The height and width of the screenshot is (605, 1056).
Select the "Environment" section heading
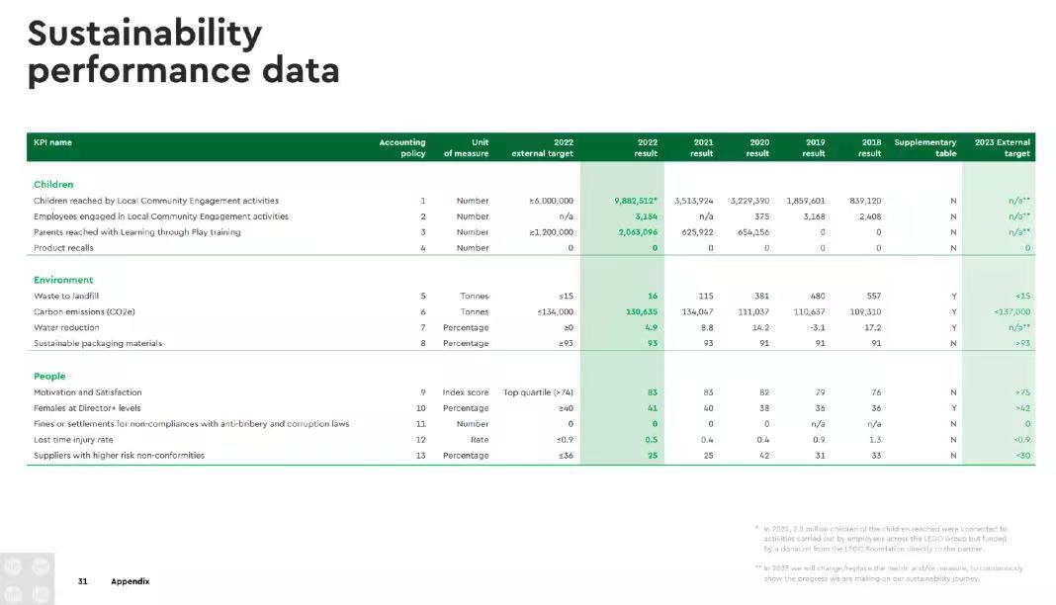63,280
